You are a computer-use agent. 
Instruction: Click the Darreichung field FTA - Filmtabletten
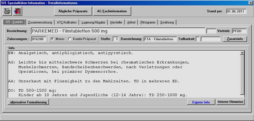[x=160, y=39]
